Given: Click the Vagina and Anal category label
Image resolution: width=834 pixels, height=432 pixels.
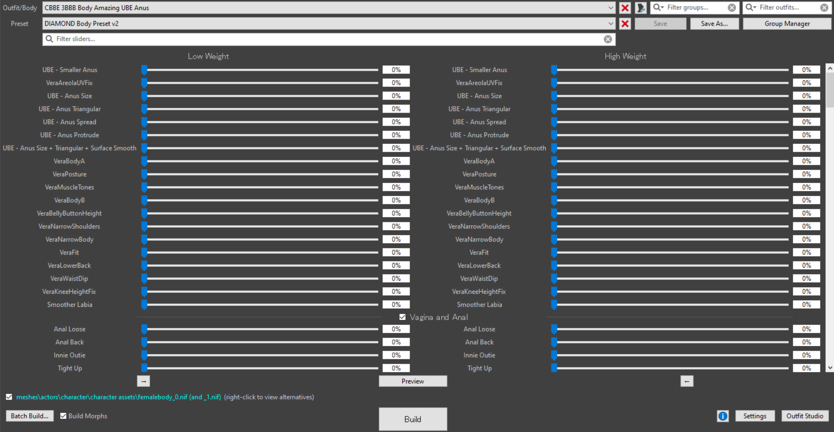Looking at the screenshot, I should click(x=439, y=317).
